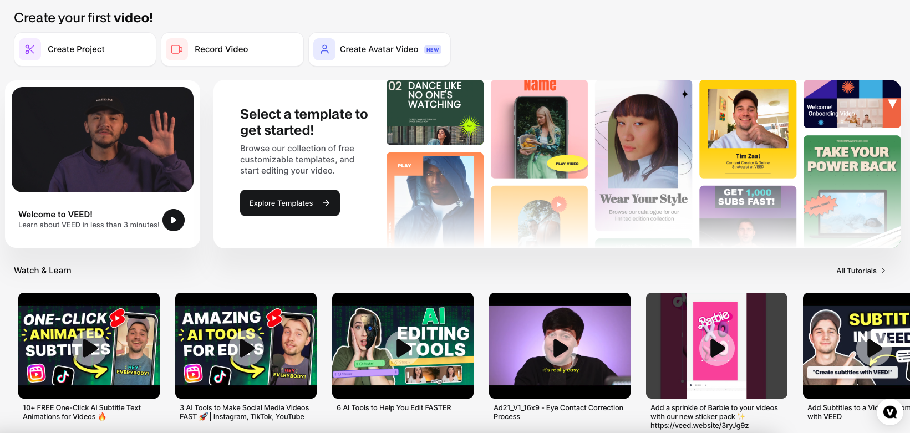
Task: Click the Explore Templates button
Action: (289, 203)
